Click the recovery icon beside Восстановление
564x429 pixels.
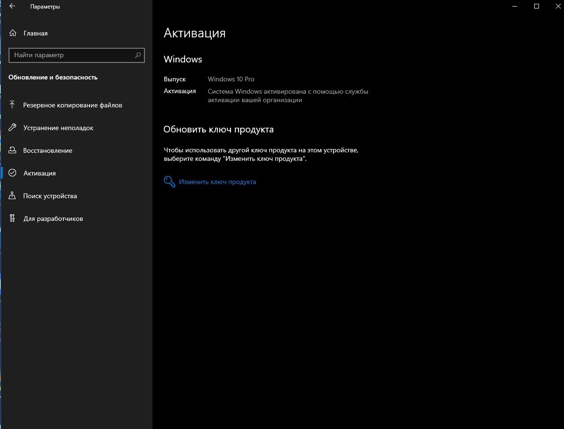click(12, 150)
